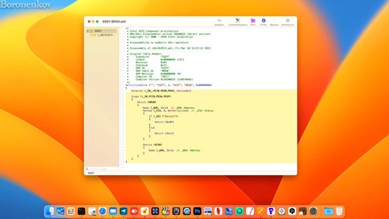Open the Downloads folder in Dock
The height and width of the screenshot is (219, 389).
tap(328, 211)
